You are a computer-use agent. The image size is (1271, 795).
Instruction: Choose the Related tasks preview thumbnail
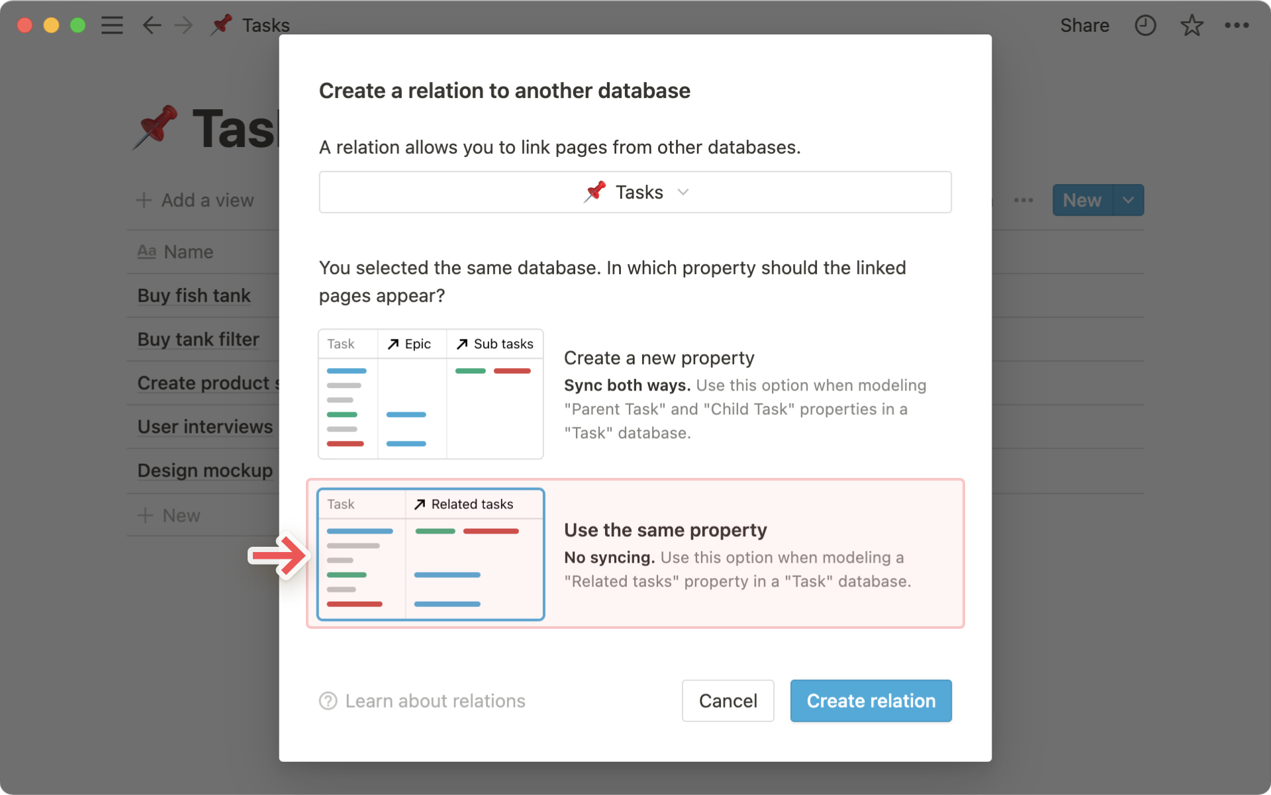[431, 555]
